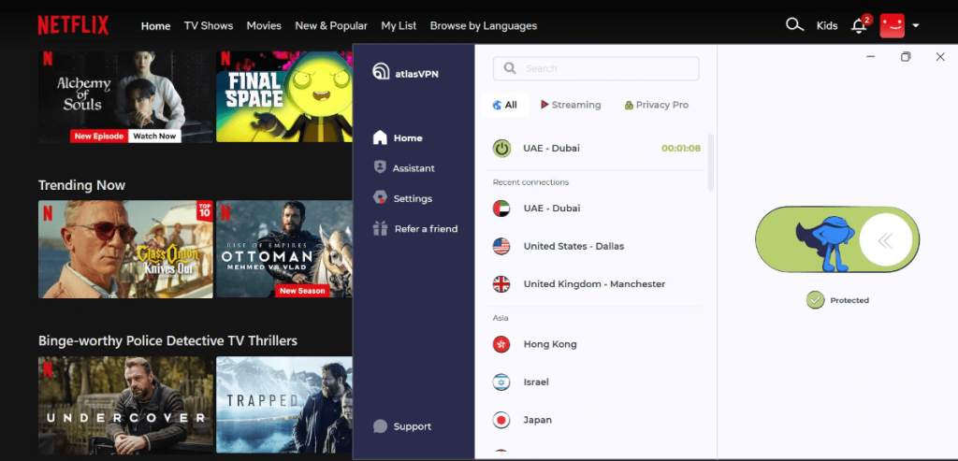958x461 pixels.
Task: Click New Episode badge on Alchemy of Souls
Action: (x=98, y=137)
